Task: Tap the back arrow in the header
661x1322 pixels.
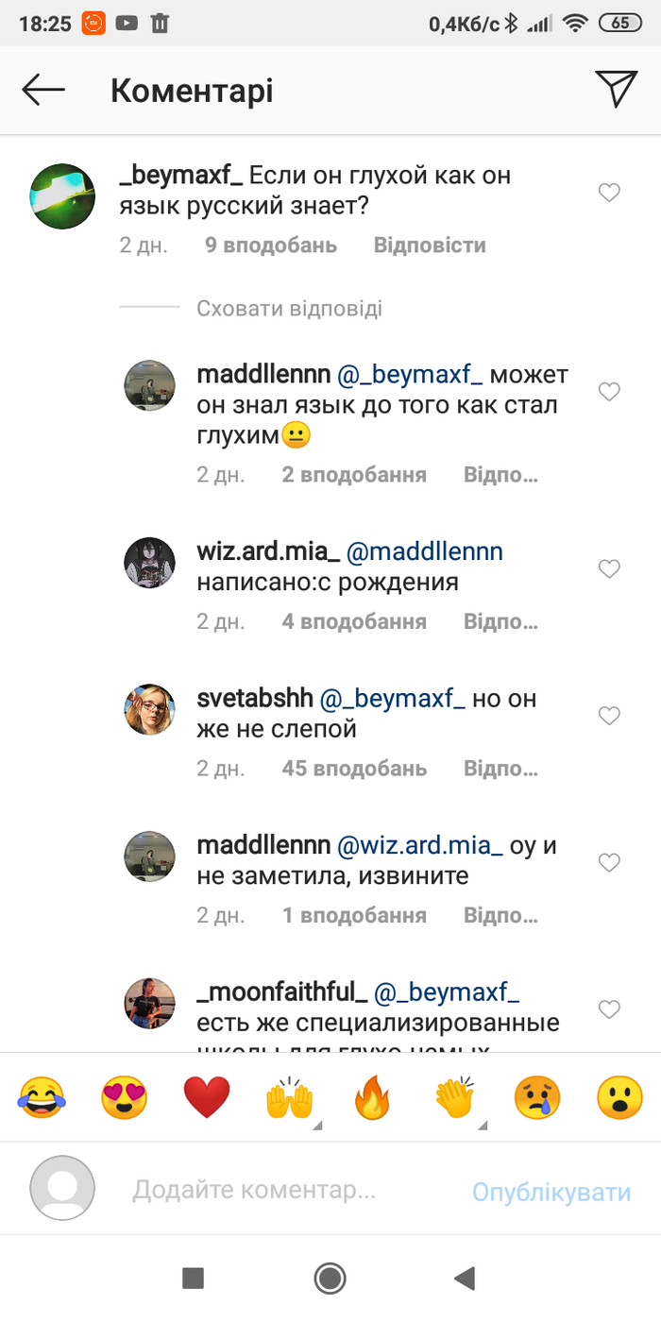Action: coord(43,90)
